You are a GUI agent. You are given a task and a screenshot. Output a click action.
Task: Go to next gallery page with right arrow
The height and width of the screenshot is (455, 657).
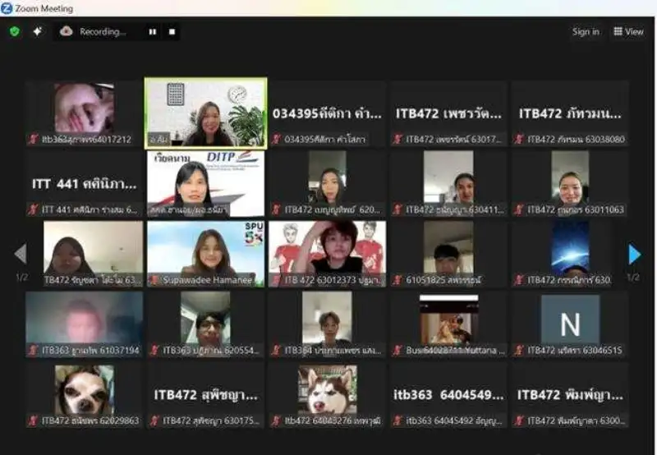634,254
